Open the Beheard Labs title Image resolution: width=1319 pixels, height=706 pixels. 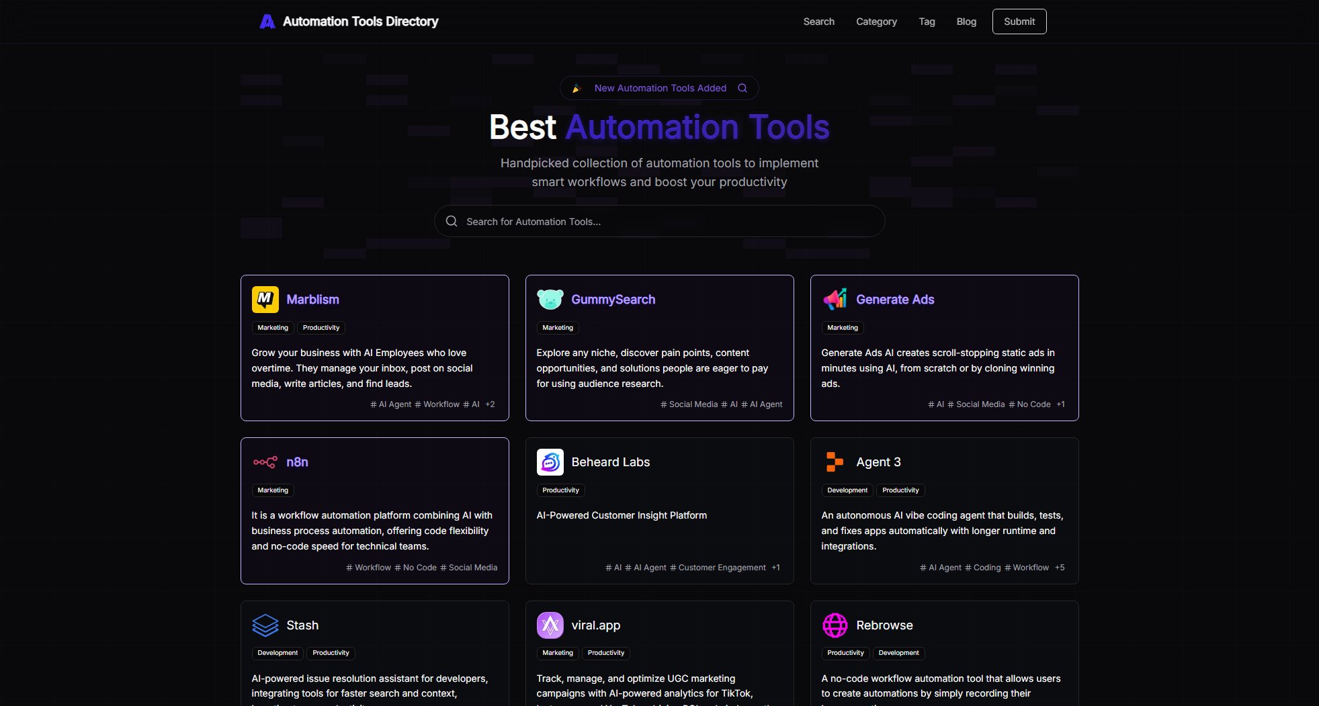click(610, 462)
